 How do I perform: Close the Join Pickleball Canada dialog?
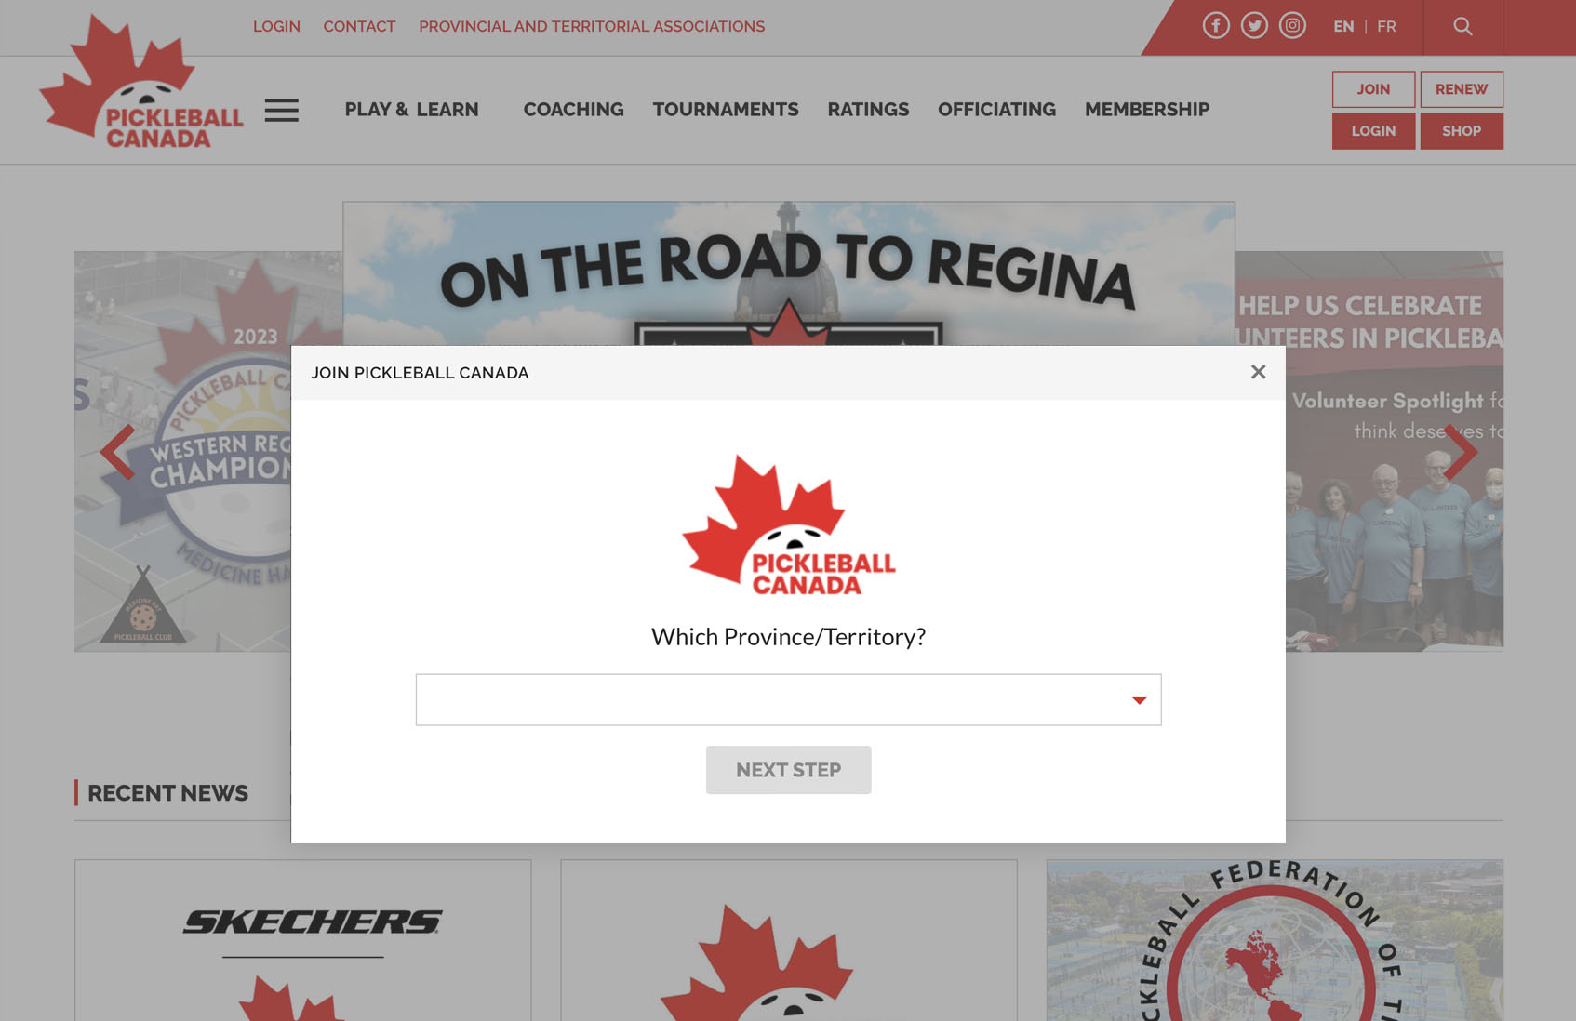[1258, 372]
